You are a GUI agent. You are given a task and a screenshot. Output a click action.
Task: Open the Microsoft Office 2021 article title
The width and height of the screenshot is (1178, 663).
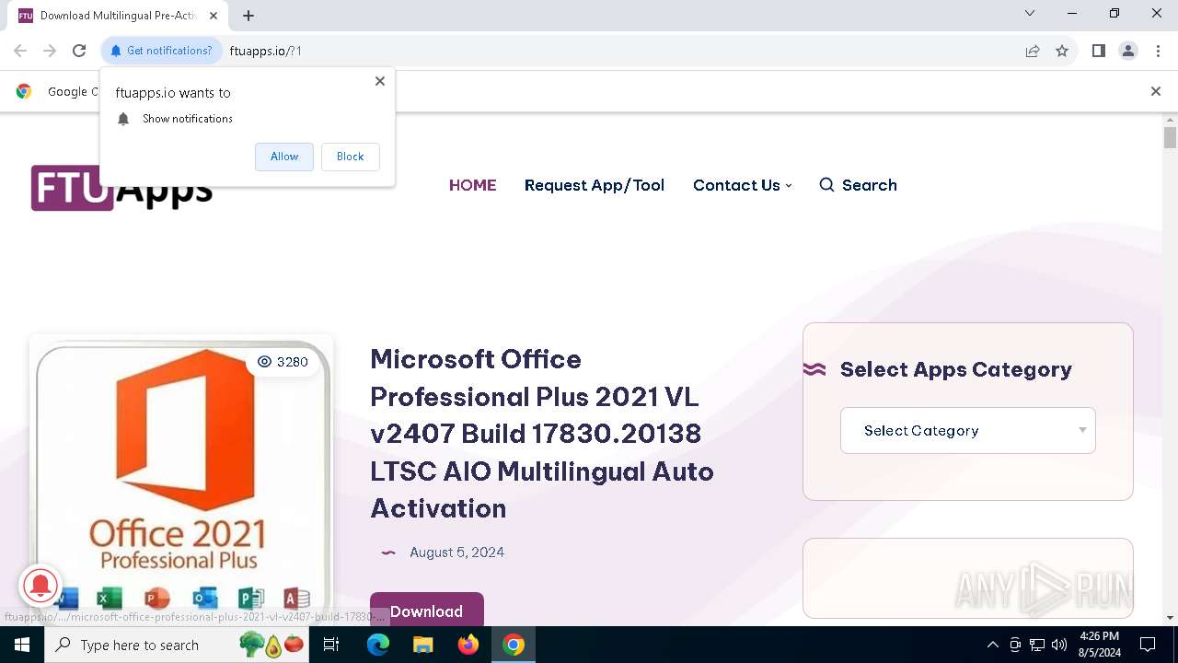[542, 434]
